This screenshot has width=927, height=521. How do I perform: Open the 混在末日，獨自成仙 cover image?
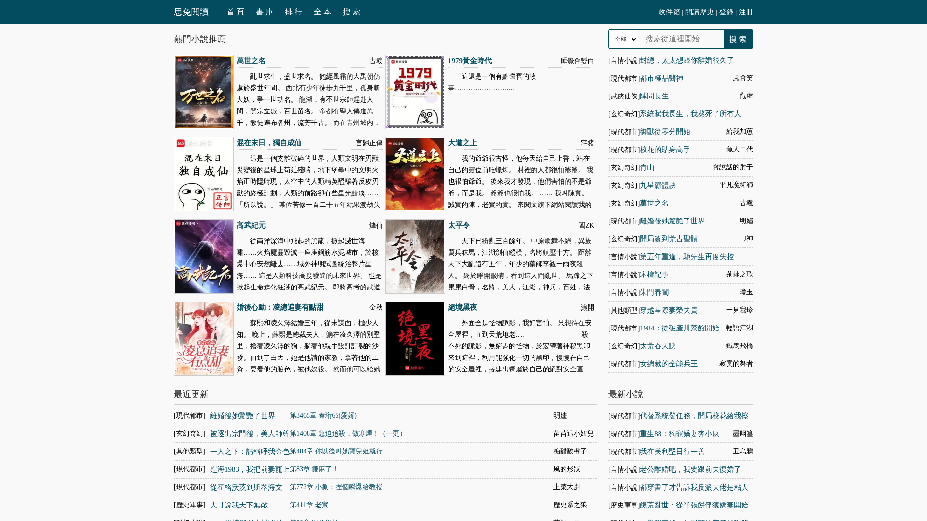[x=204, y=174]
